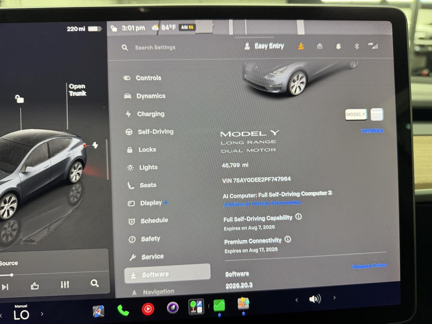Open the Dynamics settings menu
The image size is (432, 324).
(145, 96)
